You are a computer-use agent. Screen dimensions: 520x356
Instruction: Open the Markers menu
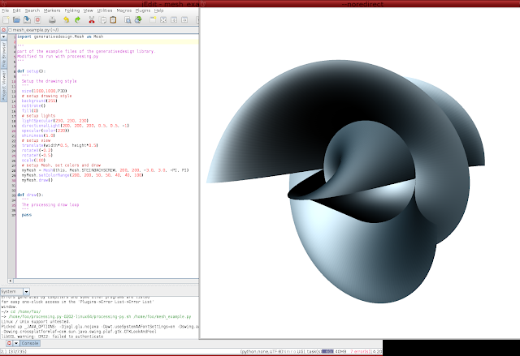click(x=52, y=11)
